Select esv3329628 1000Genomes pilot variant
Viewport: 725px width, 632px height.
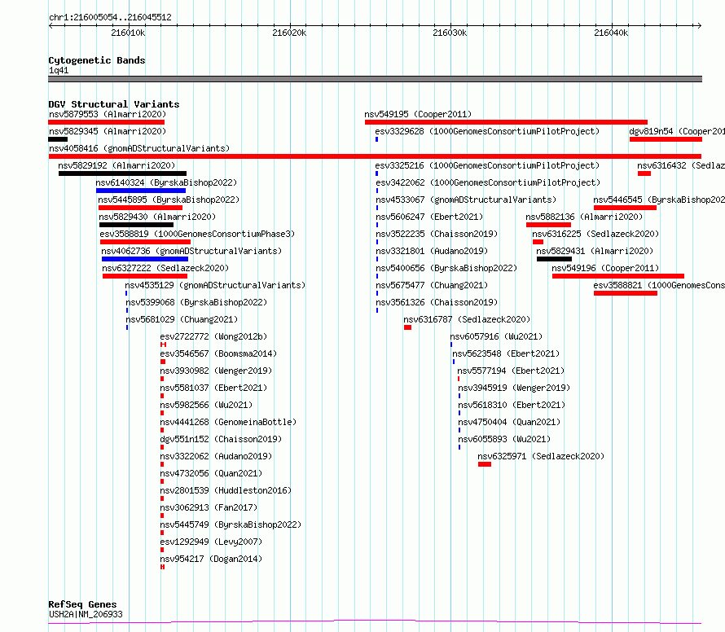point(487,131)
